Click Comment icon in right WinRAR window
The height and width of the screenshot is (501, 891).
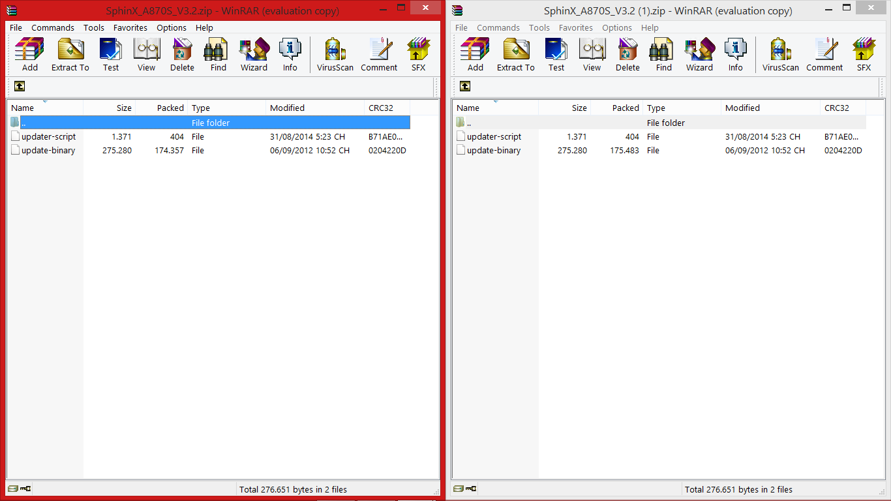pos(824,55)
